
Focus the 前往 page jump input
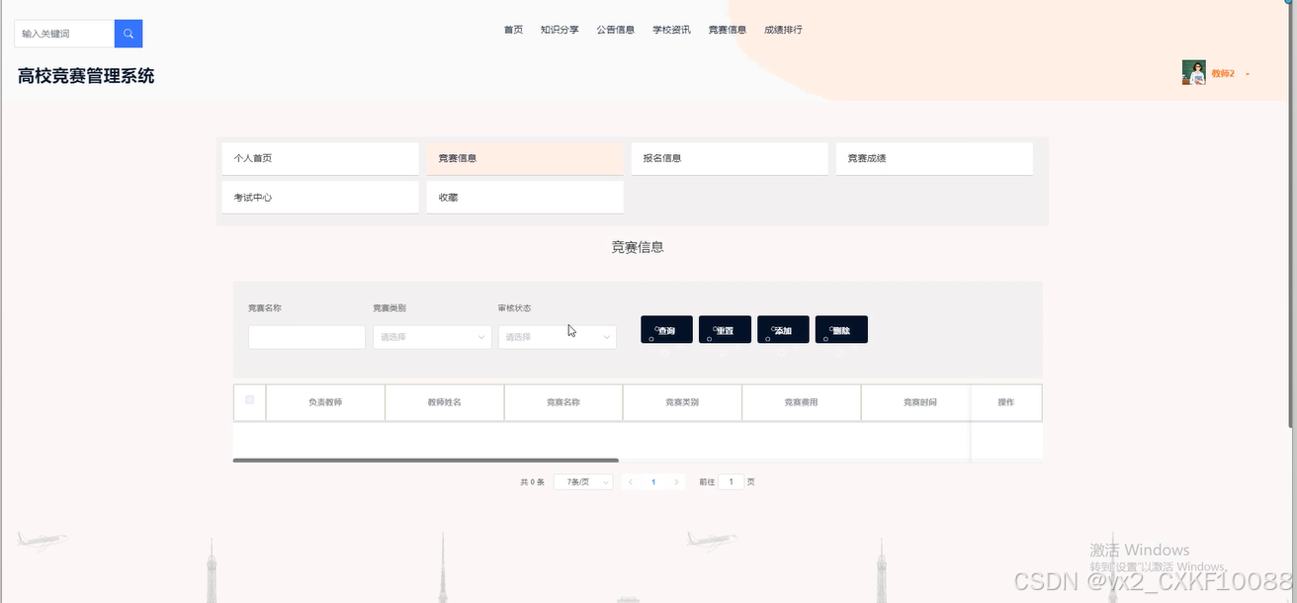point(731,481)
